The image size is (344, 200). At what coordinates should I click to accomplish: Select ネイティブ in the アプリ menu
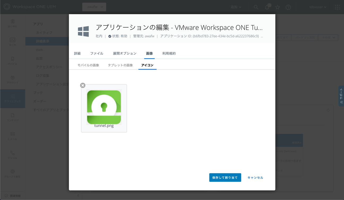click(44, 33)
